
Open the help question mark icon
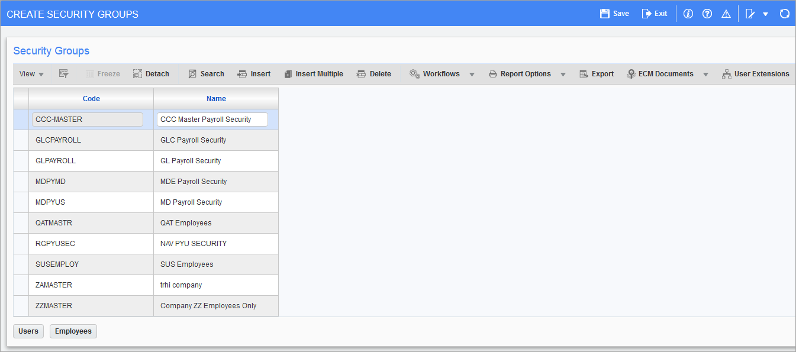click(707, 14)
